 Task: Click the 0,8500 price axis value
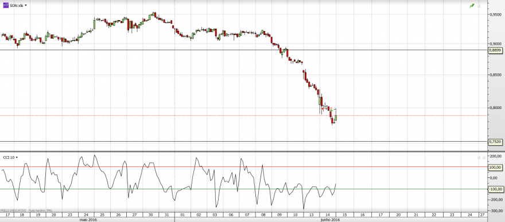tap(495, 75)
